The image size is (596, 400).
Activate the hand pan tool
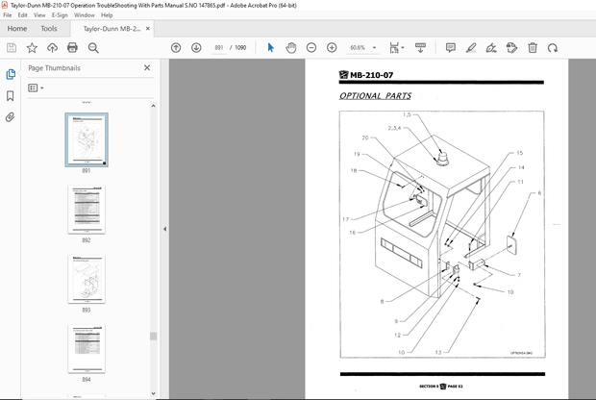[x=291, y=47]
